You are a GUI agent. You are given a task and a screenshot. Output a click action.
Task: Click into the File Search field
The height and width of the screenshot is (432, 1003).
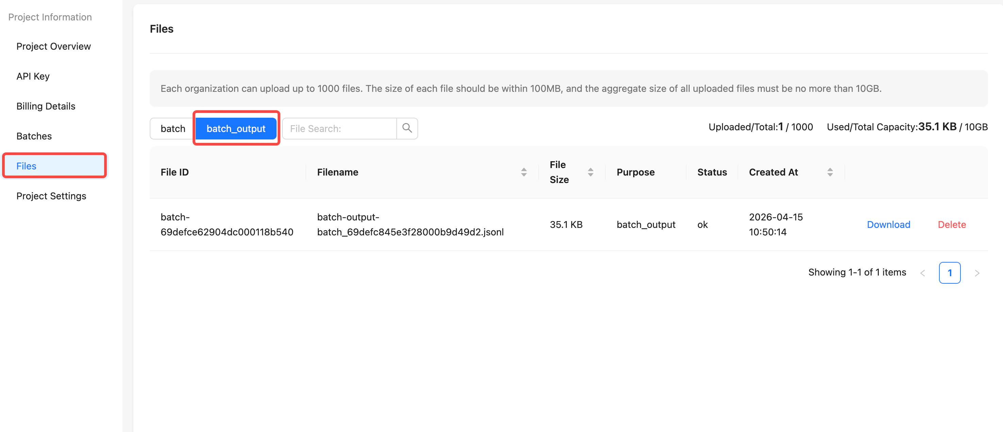pyautogui.click(x=339, y=129)
